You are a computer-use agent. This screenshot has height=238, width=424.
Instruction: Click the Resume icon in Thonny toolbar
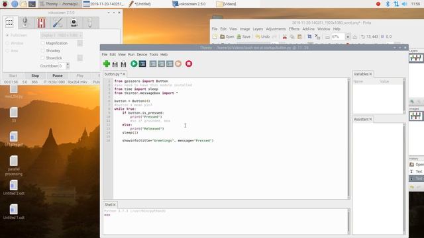point(178,63)
